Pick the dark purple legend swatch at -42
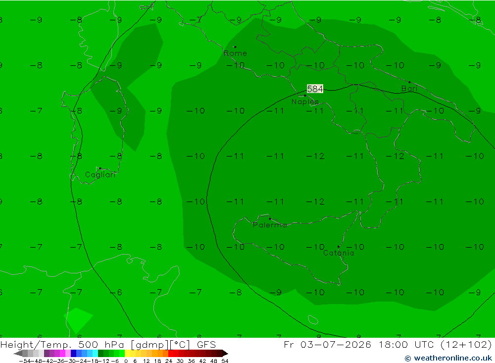495x363 pixels. coord(47,353)
